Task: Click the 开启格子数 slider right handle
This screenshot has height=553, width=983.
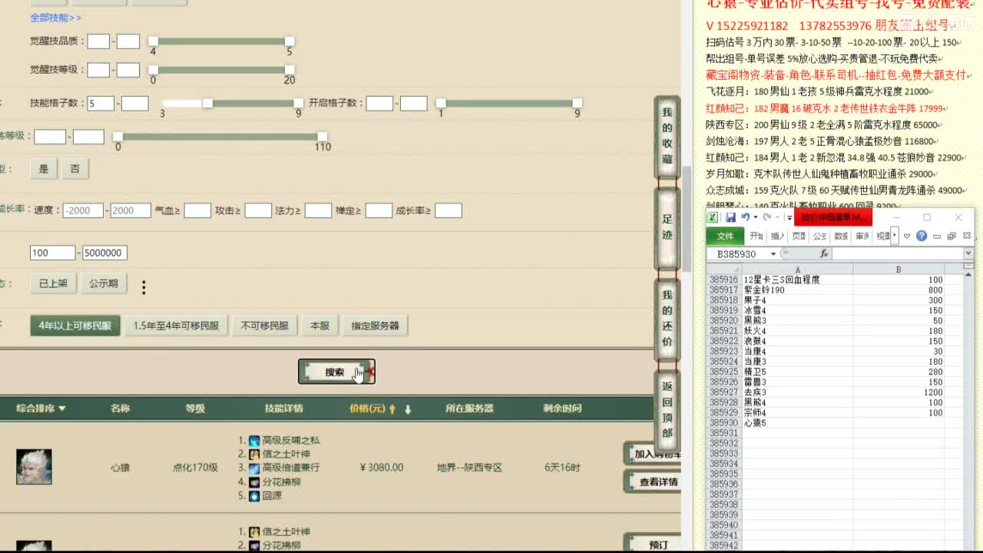Action: click(578, 103)
